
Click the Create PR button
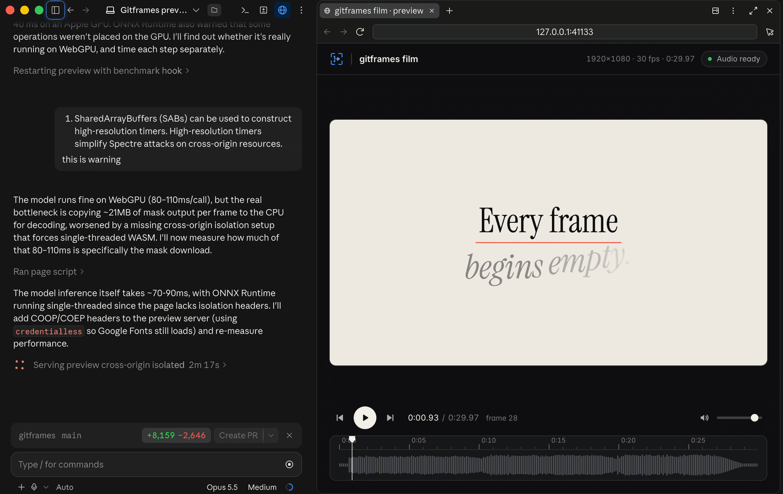coord(238,435)
